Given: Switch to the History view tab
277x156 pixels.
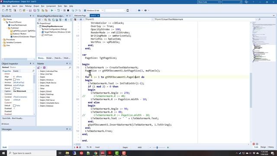Looking at the screenshot, I should tap(271, 147).
